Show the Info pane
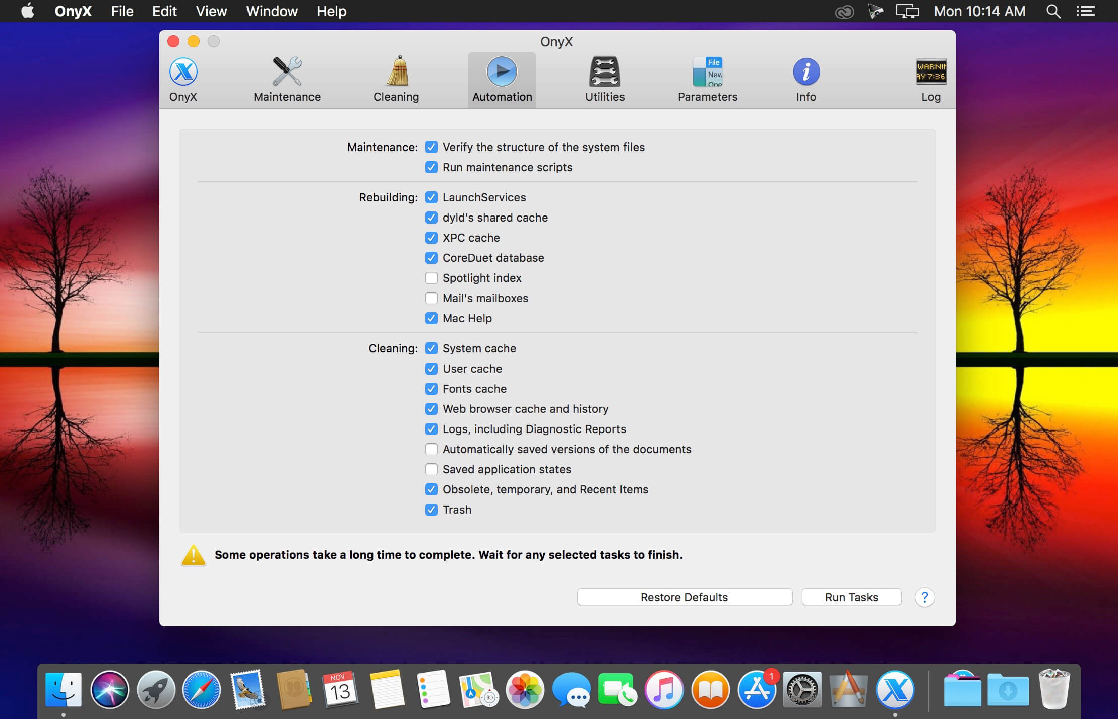This screenshot has width=1118, height=719. pos(806,80)
